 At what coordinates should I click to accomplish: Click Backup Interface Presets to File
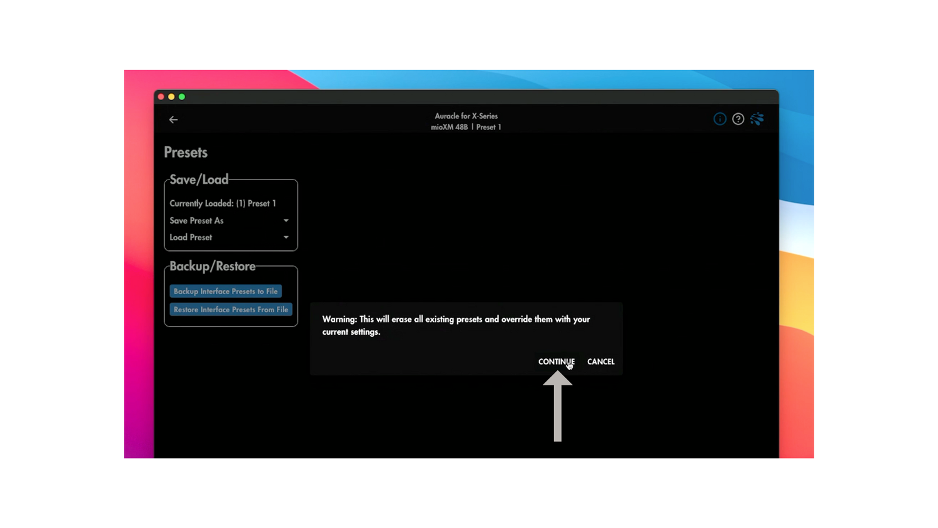225,291
